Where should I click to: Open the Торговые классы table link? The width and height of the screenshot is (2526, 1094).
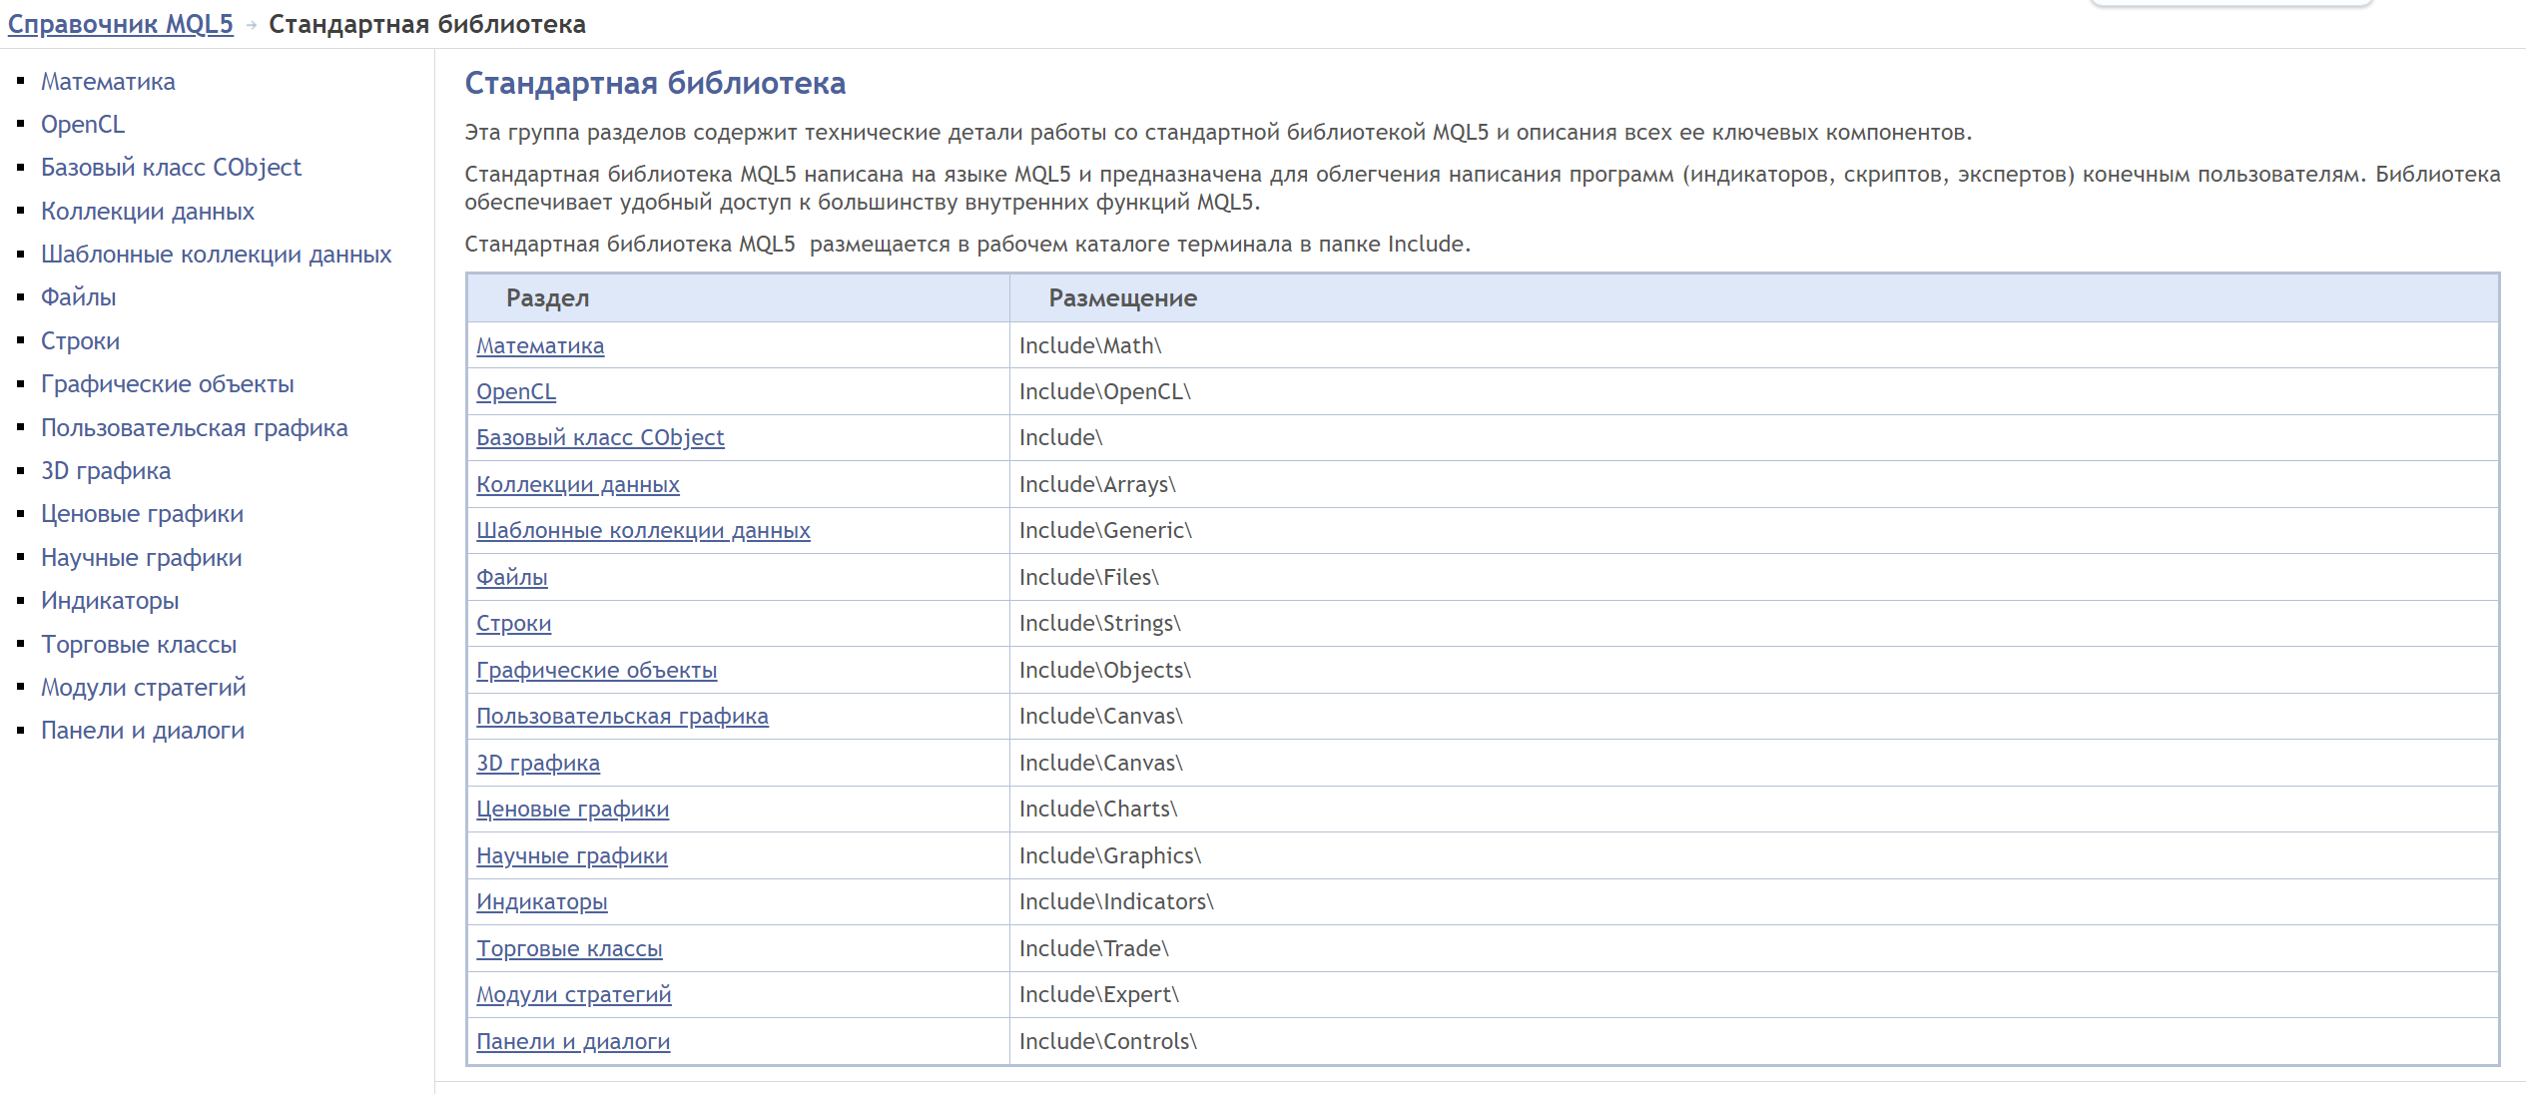pyautogui.click(x=569, y=949)
